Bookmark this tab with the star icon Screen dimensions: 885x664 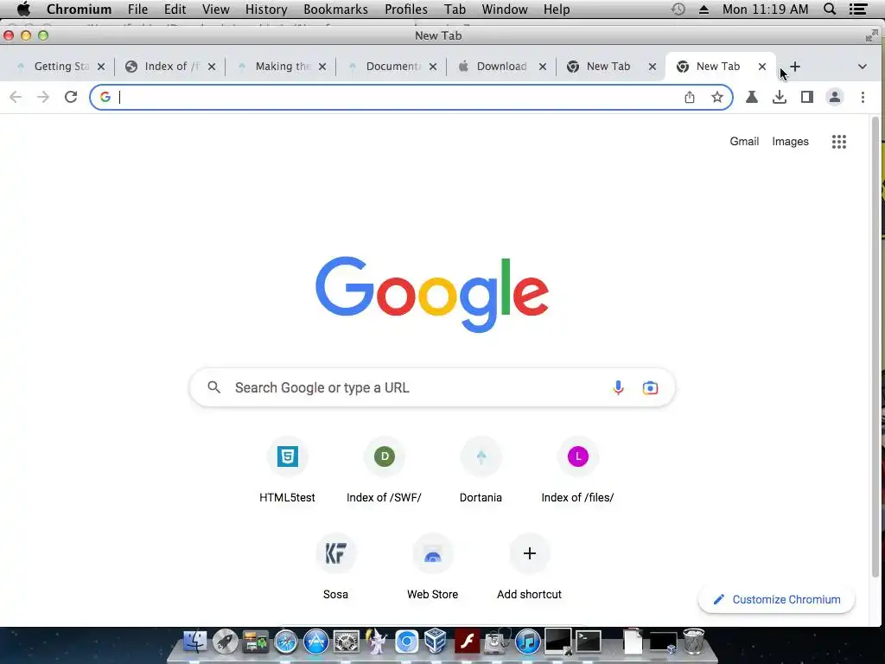(717, 97)
